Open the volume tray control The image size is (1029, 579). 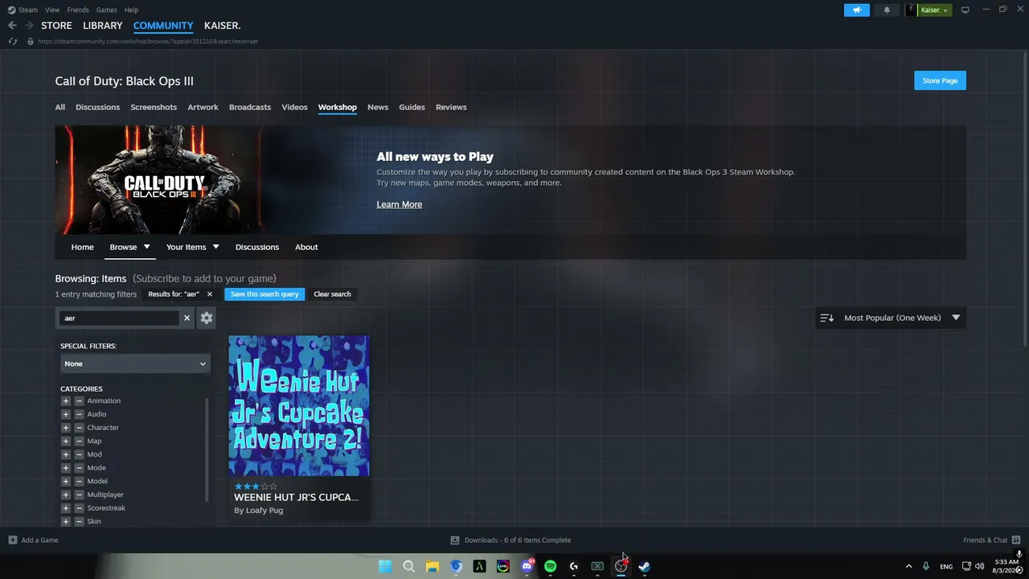(979, 566)
